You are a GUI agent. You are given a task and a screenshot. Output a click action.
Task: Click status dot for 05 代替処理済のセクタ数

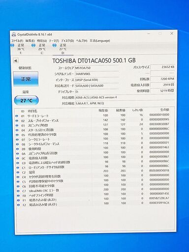pyautogui.click(x=17, y=135)
